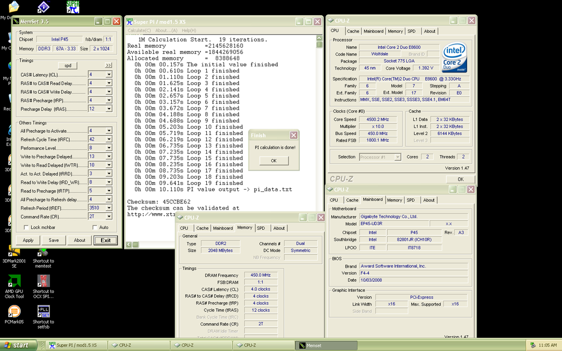Click Exit in MemSet
Viewport: 562px width, 351px height.
(x=106, y=240)
